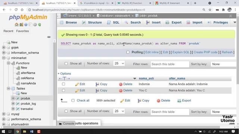Open Chrome from the taskbar

point(18,131)
